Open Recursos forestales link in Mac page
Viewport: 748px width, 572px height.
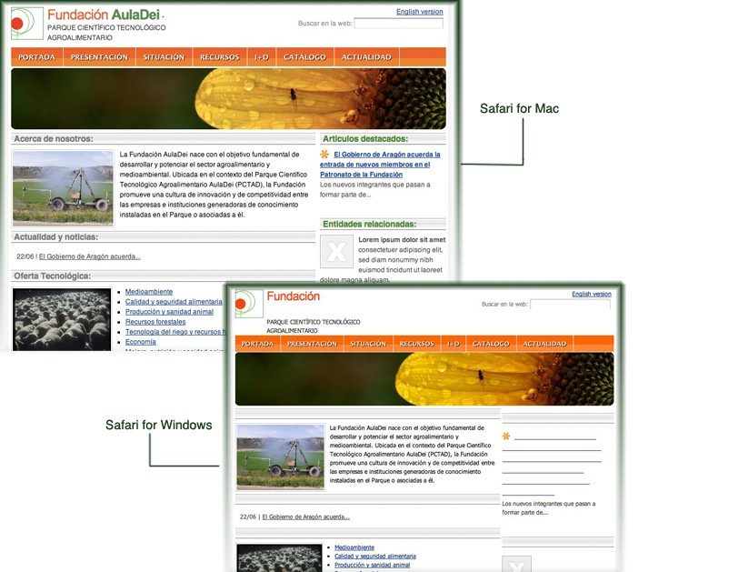tap(155, 322)
